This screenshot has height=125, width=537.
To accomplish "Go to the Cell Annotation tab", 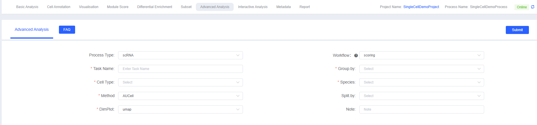I will [x=59, y=7].
